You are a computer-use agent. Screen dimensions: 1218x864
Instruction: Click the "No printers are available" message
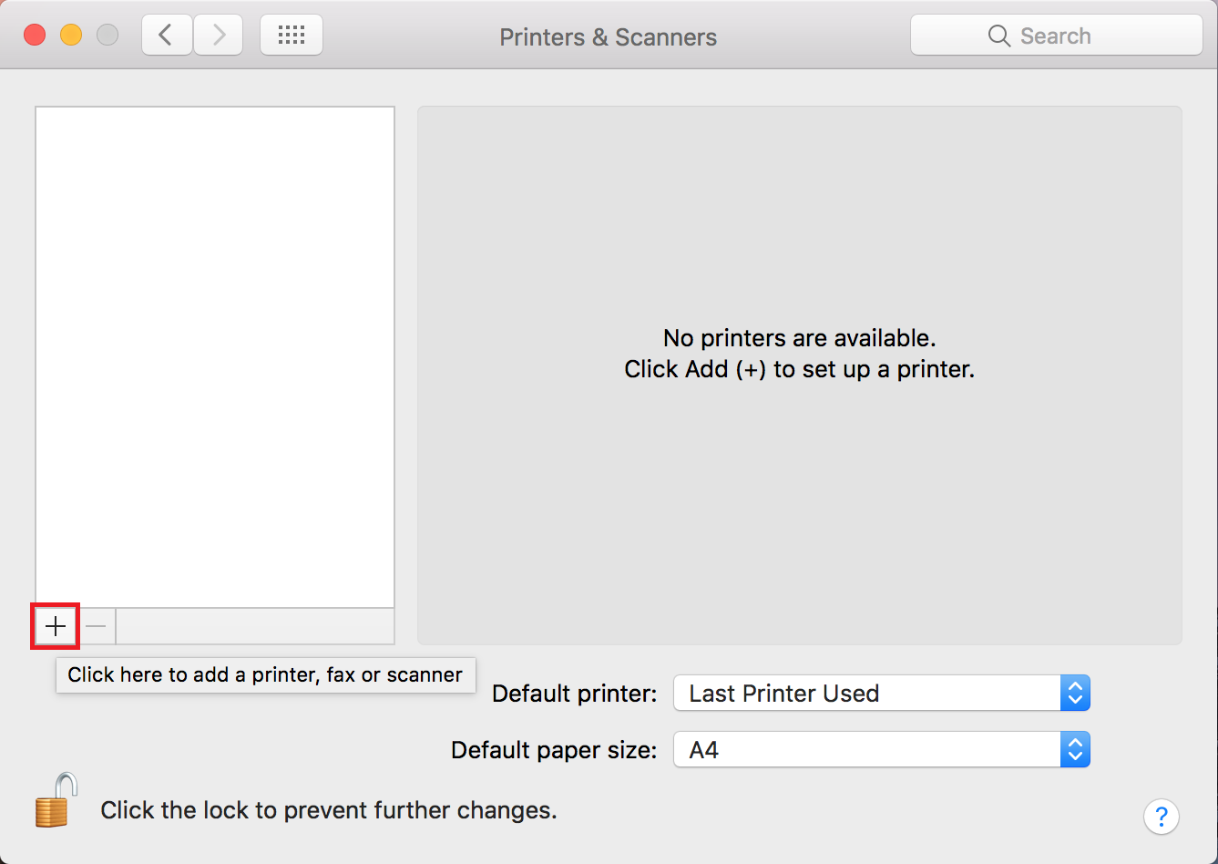point(800,338)
